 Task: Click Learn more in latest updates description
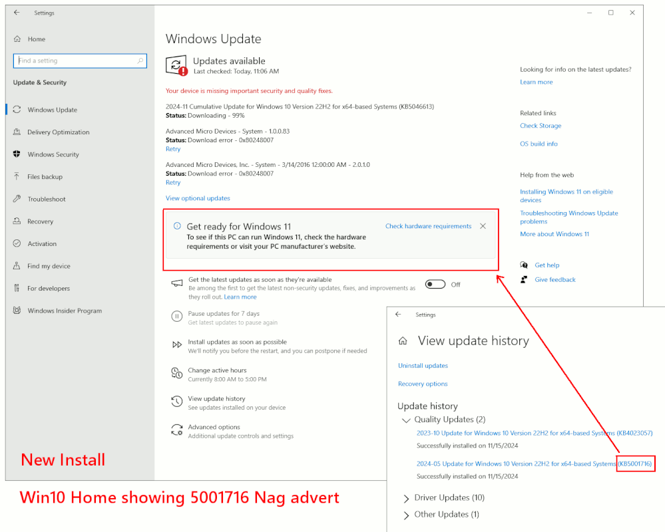(240, 297)
